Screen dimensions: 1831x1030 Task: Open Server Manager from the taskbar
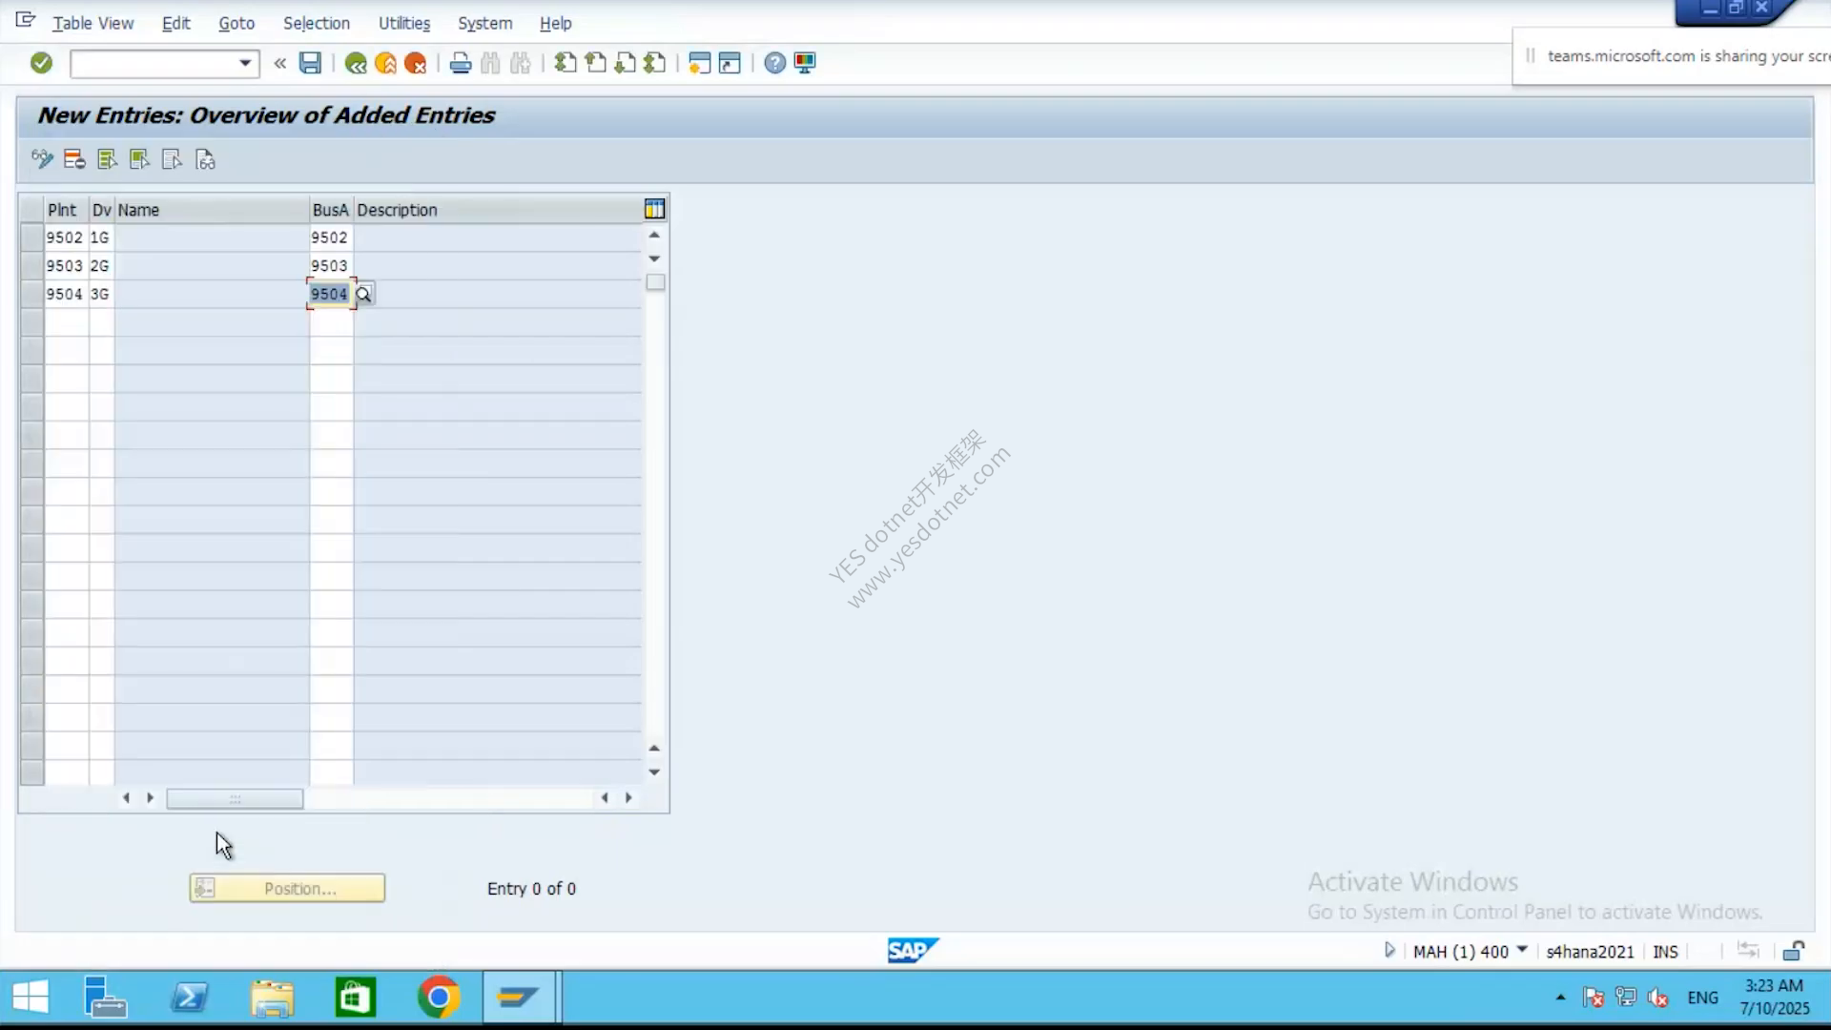[105, 998]
